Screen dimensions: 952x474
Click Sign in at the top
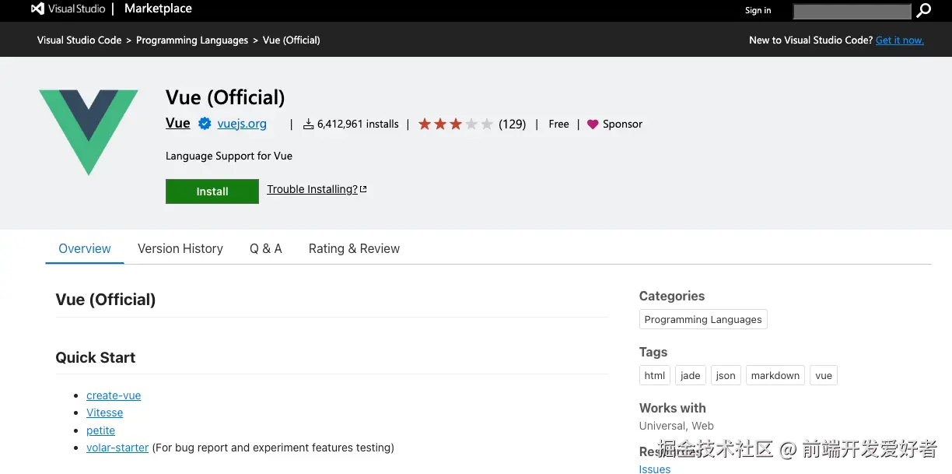click(x=758, y=10)
